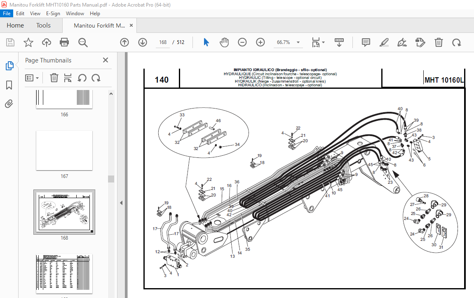Open the zoom level dropdown
This screenshot has width=474, height=298.
[x=298, y=42]
